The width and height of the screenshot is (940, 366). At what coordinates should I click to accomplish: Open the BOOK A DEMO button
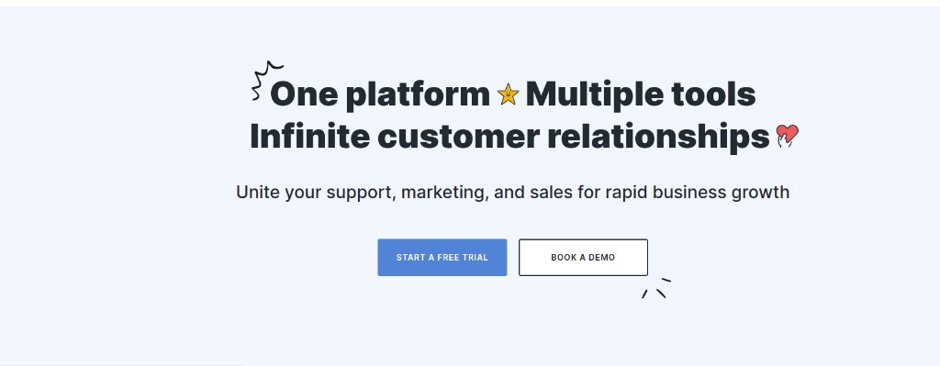pos(583,258)
